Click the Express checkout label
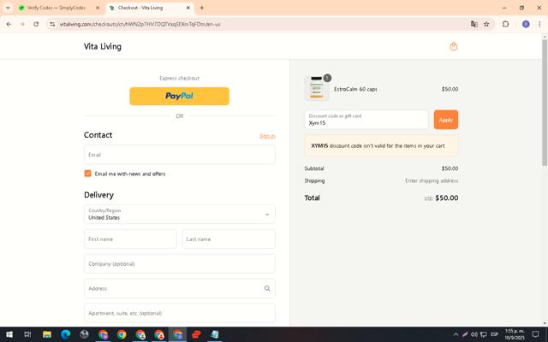The image size is (548, 342). (x=179, y=78)
